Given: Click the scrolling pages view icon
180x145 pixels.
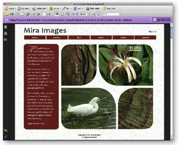Looking at the screenshot, I should [x=93, y=14].
